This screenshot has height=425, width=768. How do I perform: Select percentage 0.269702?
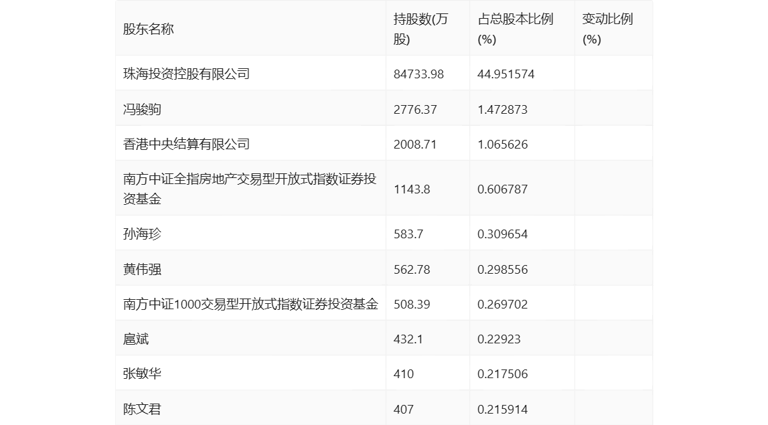coord(503,304)
